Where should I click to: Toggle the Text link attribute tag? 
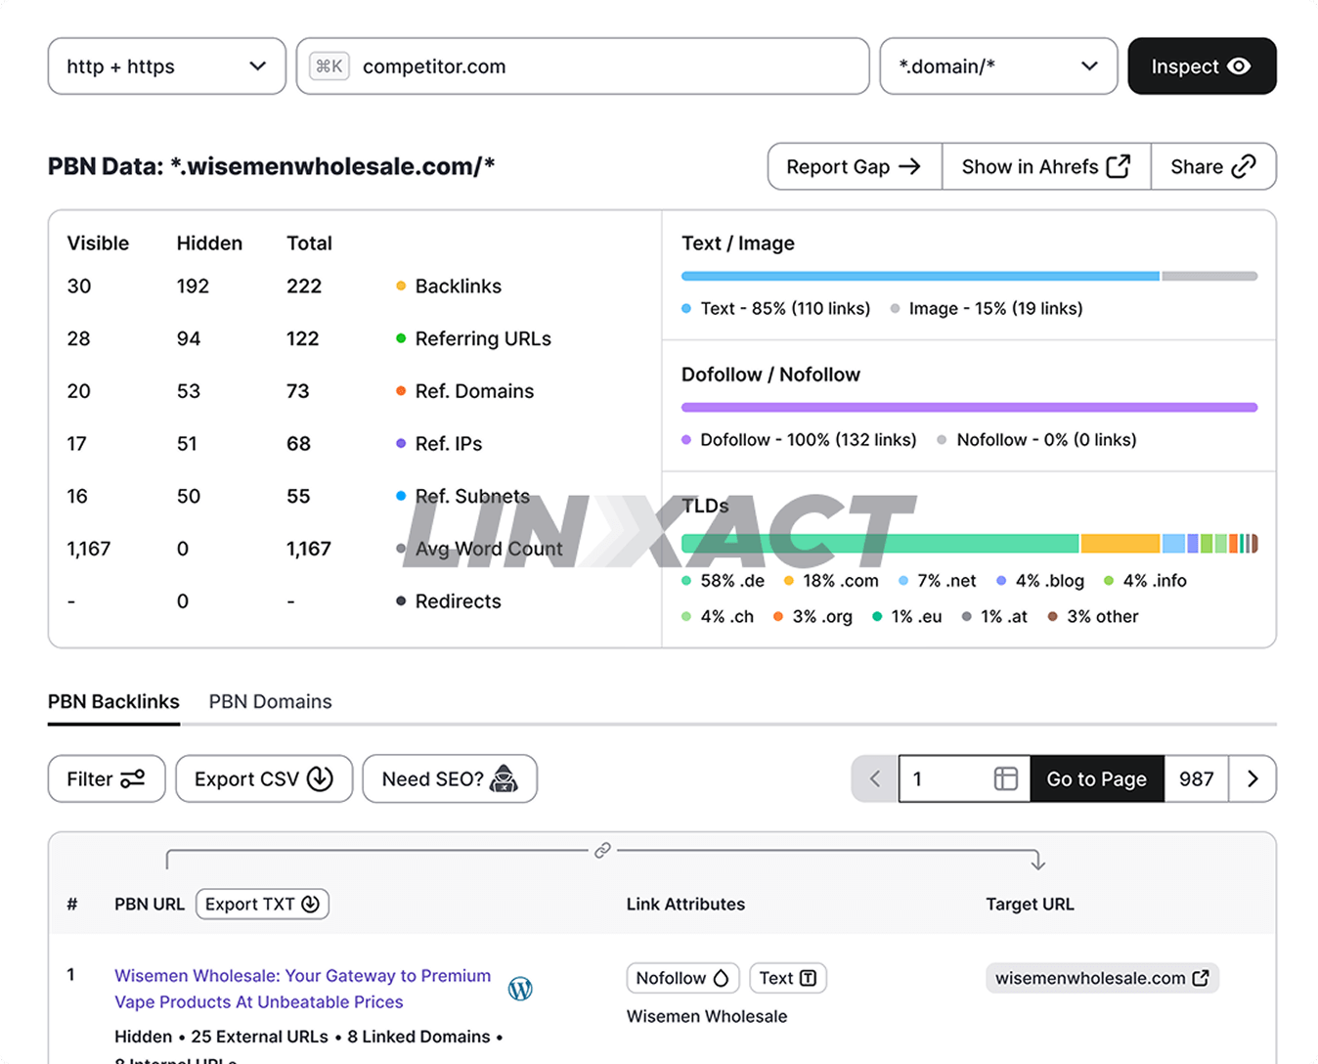click(787, 978)
